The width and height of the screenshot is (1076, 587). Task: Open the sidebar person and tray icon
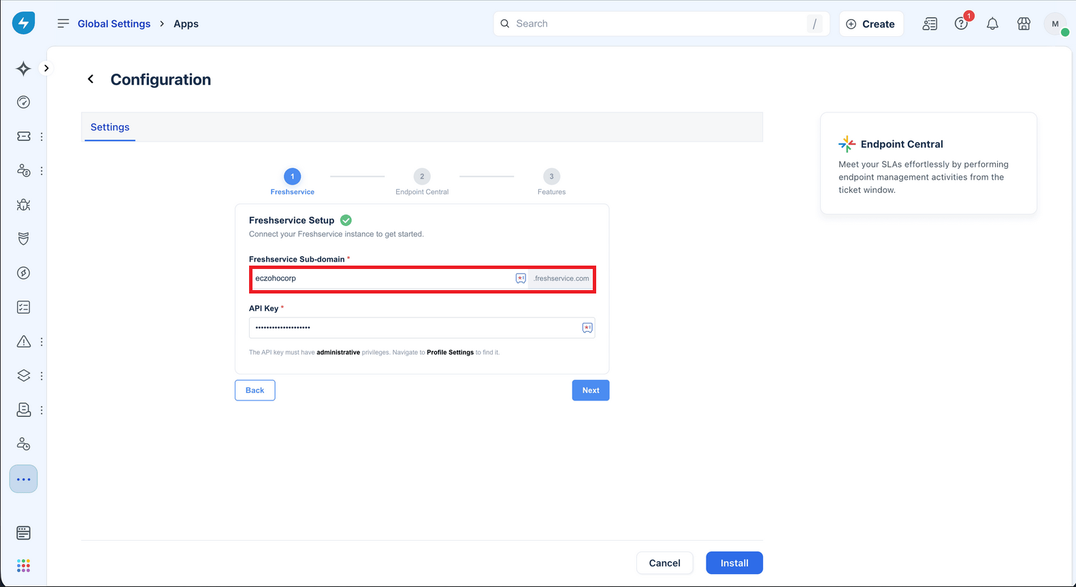point(24,409)
